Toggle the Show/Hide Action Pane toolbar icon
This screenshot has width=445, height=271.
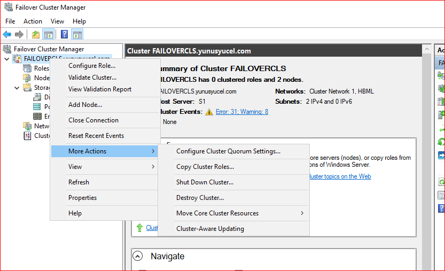click(x=77, y=35)
